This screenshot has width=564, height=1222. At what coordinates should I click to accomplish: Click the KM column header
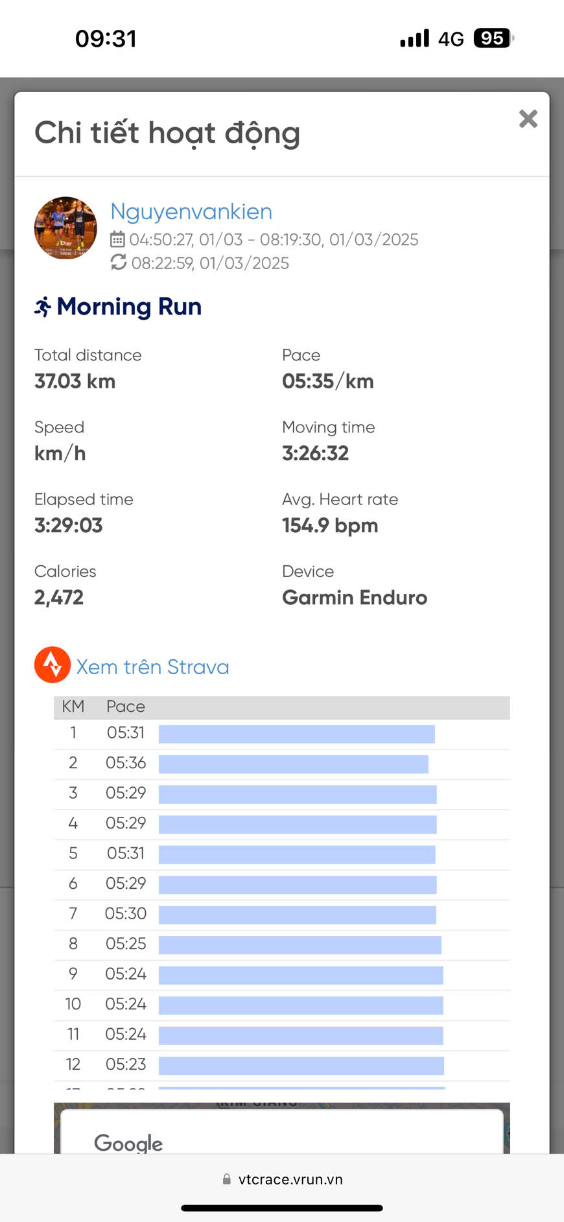(x=73, y=707)
